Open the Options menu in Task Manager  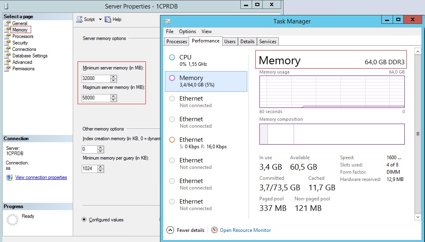coord(187,32)
